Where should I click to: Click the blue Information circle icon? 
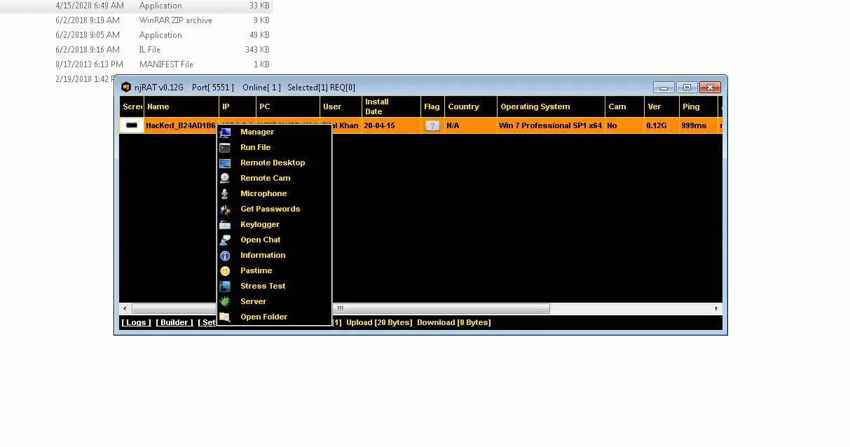point(225,256)
